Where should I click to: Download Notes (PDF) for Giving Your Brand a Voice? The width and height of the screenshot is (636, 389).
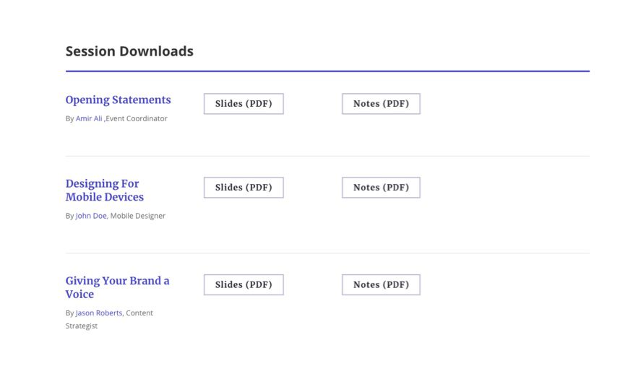click(381, 285)
